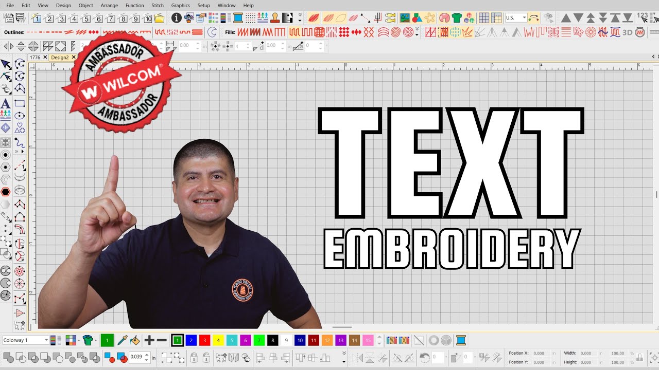This screenshot has width=659, height=370.
Task: Open the Setup menu
Action: 203,5
